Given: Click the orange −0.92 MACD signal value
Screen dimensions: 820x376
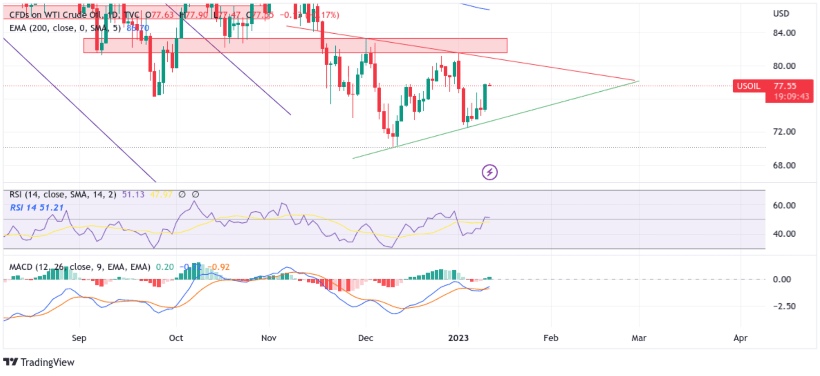Looking at the screenshot, I should coord(219,267).
